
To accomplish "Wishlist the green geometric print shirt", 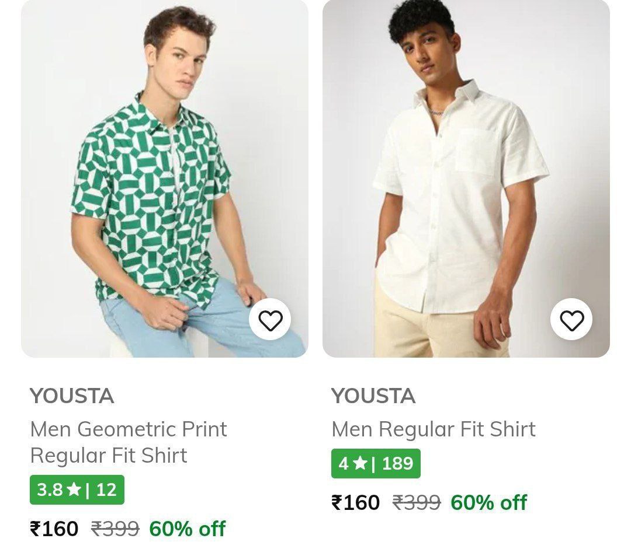I will point(270,320).
